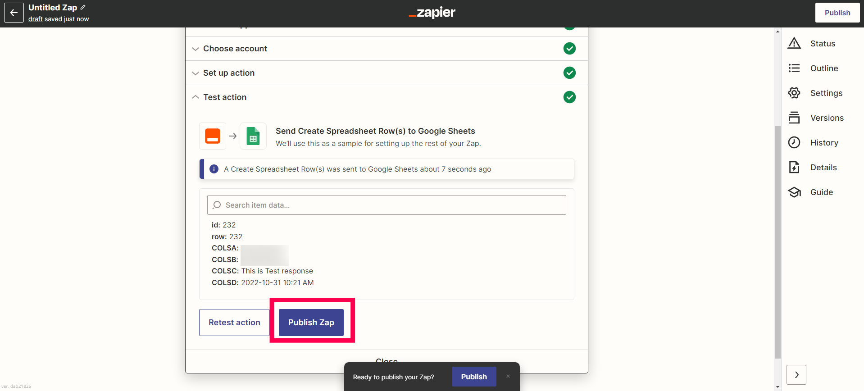Click Publish in the top bar
This screenshot has height=391, width=864.
point(837,13)
